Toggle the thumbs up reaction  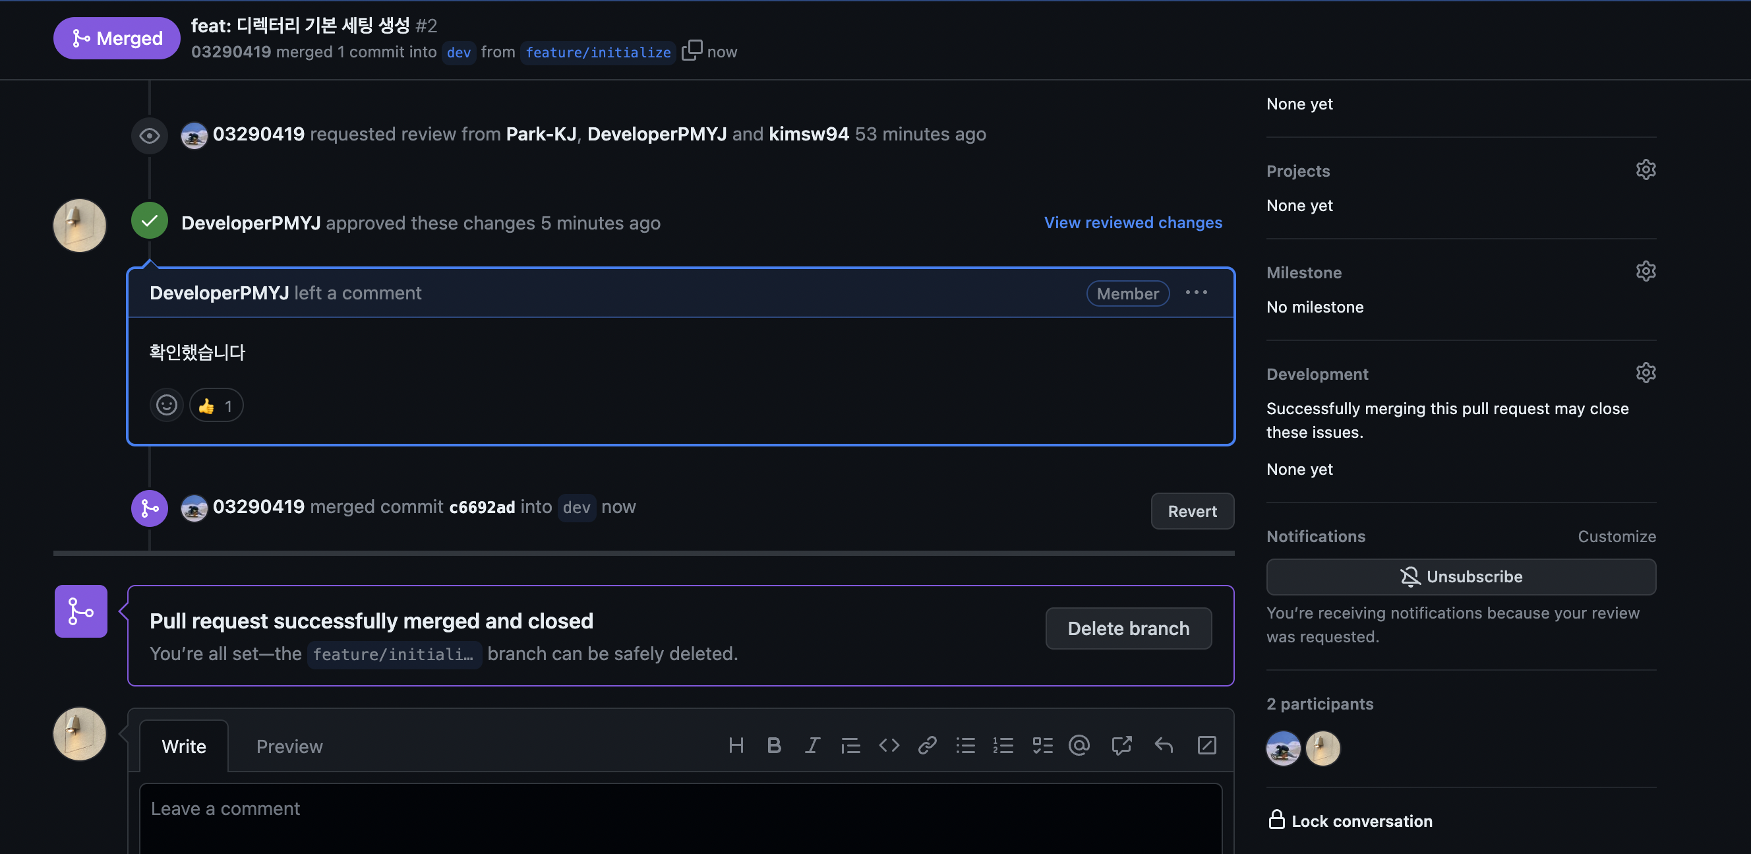click(x=216, y=406)
